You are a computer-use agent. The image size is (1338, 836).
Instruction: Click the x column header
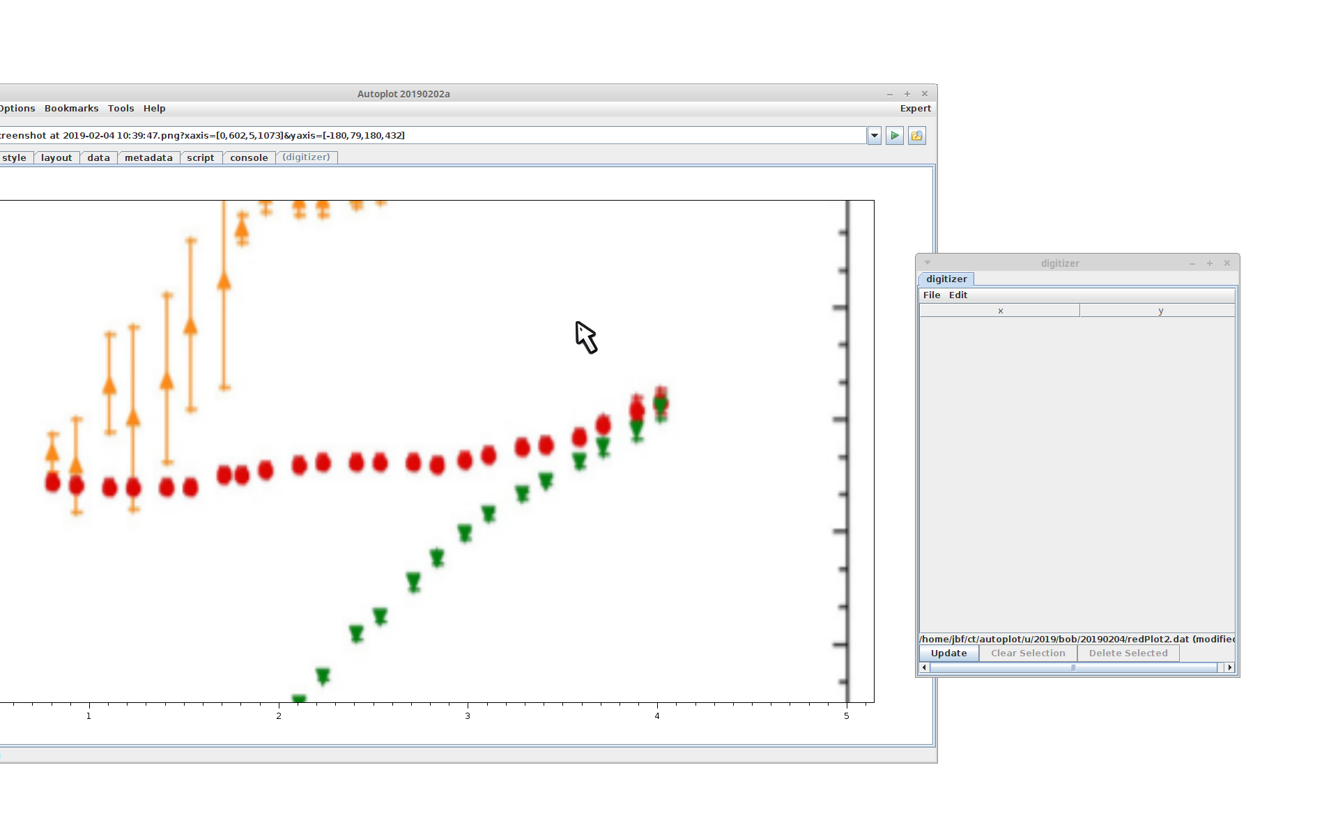pyautogui.click(x=1000, y=311)
